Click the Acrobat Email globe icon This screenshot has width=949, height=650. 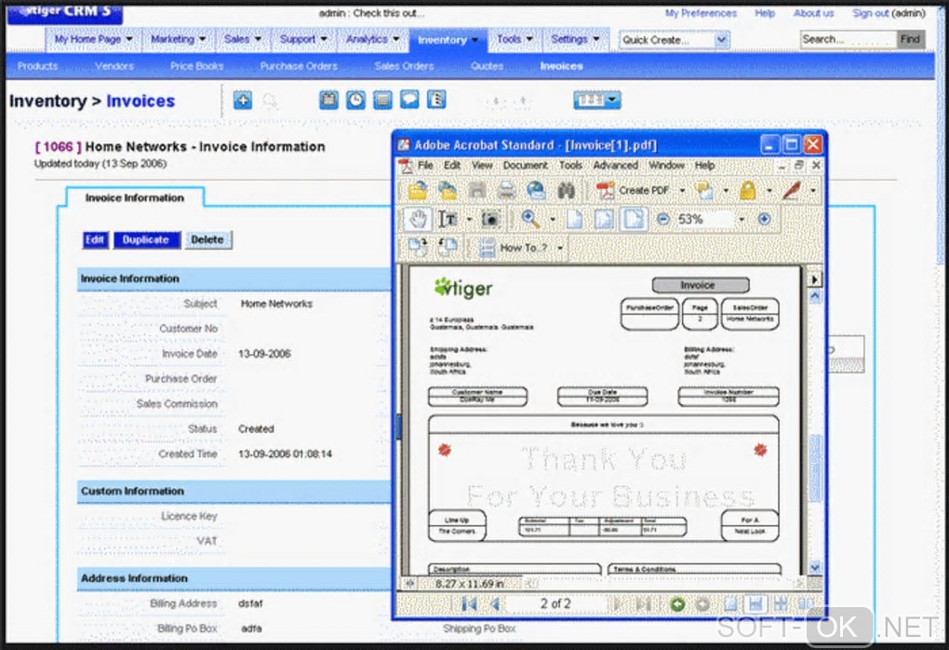pos(536,191)
